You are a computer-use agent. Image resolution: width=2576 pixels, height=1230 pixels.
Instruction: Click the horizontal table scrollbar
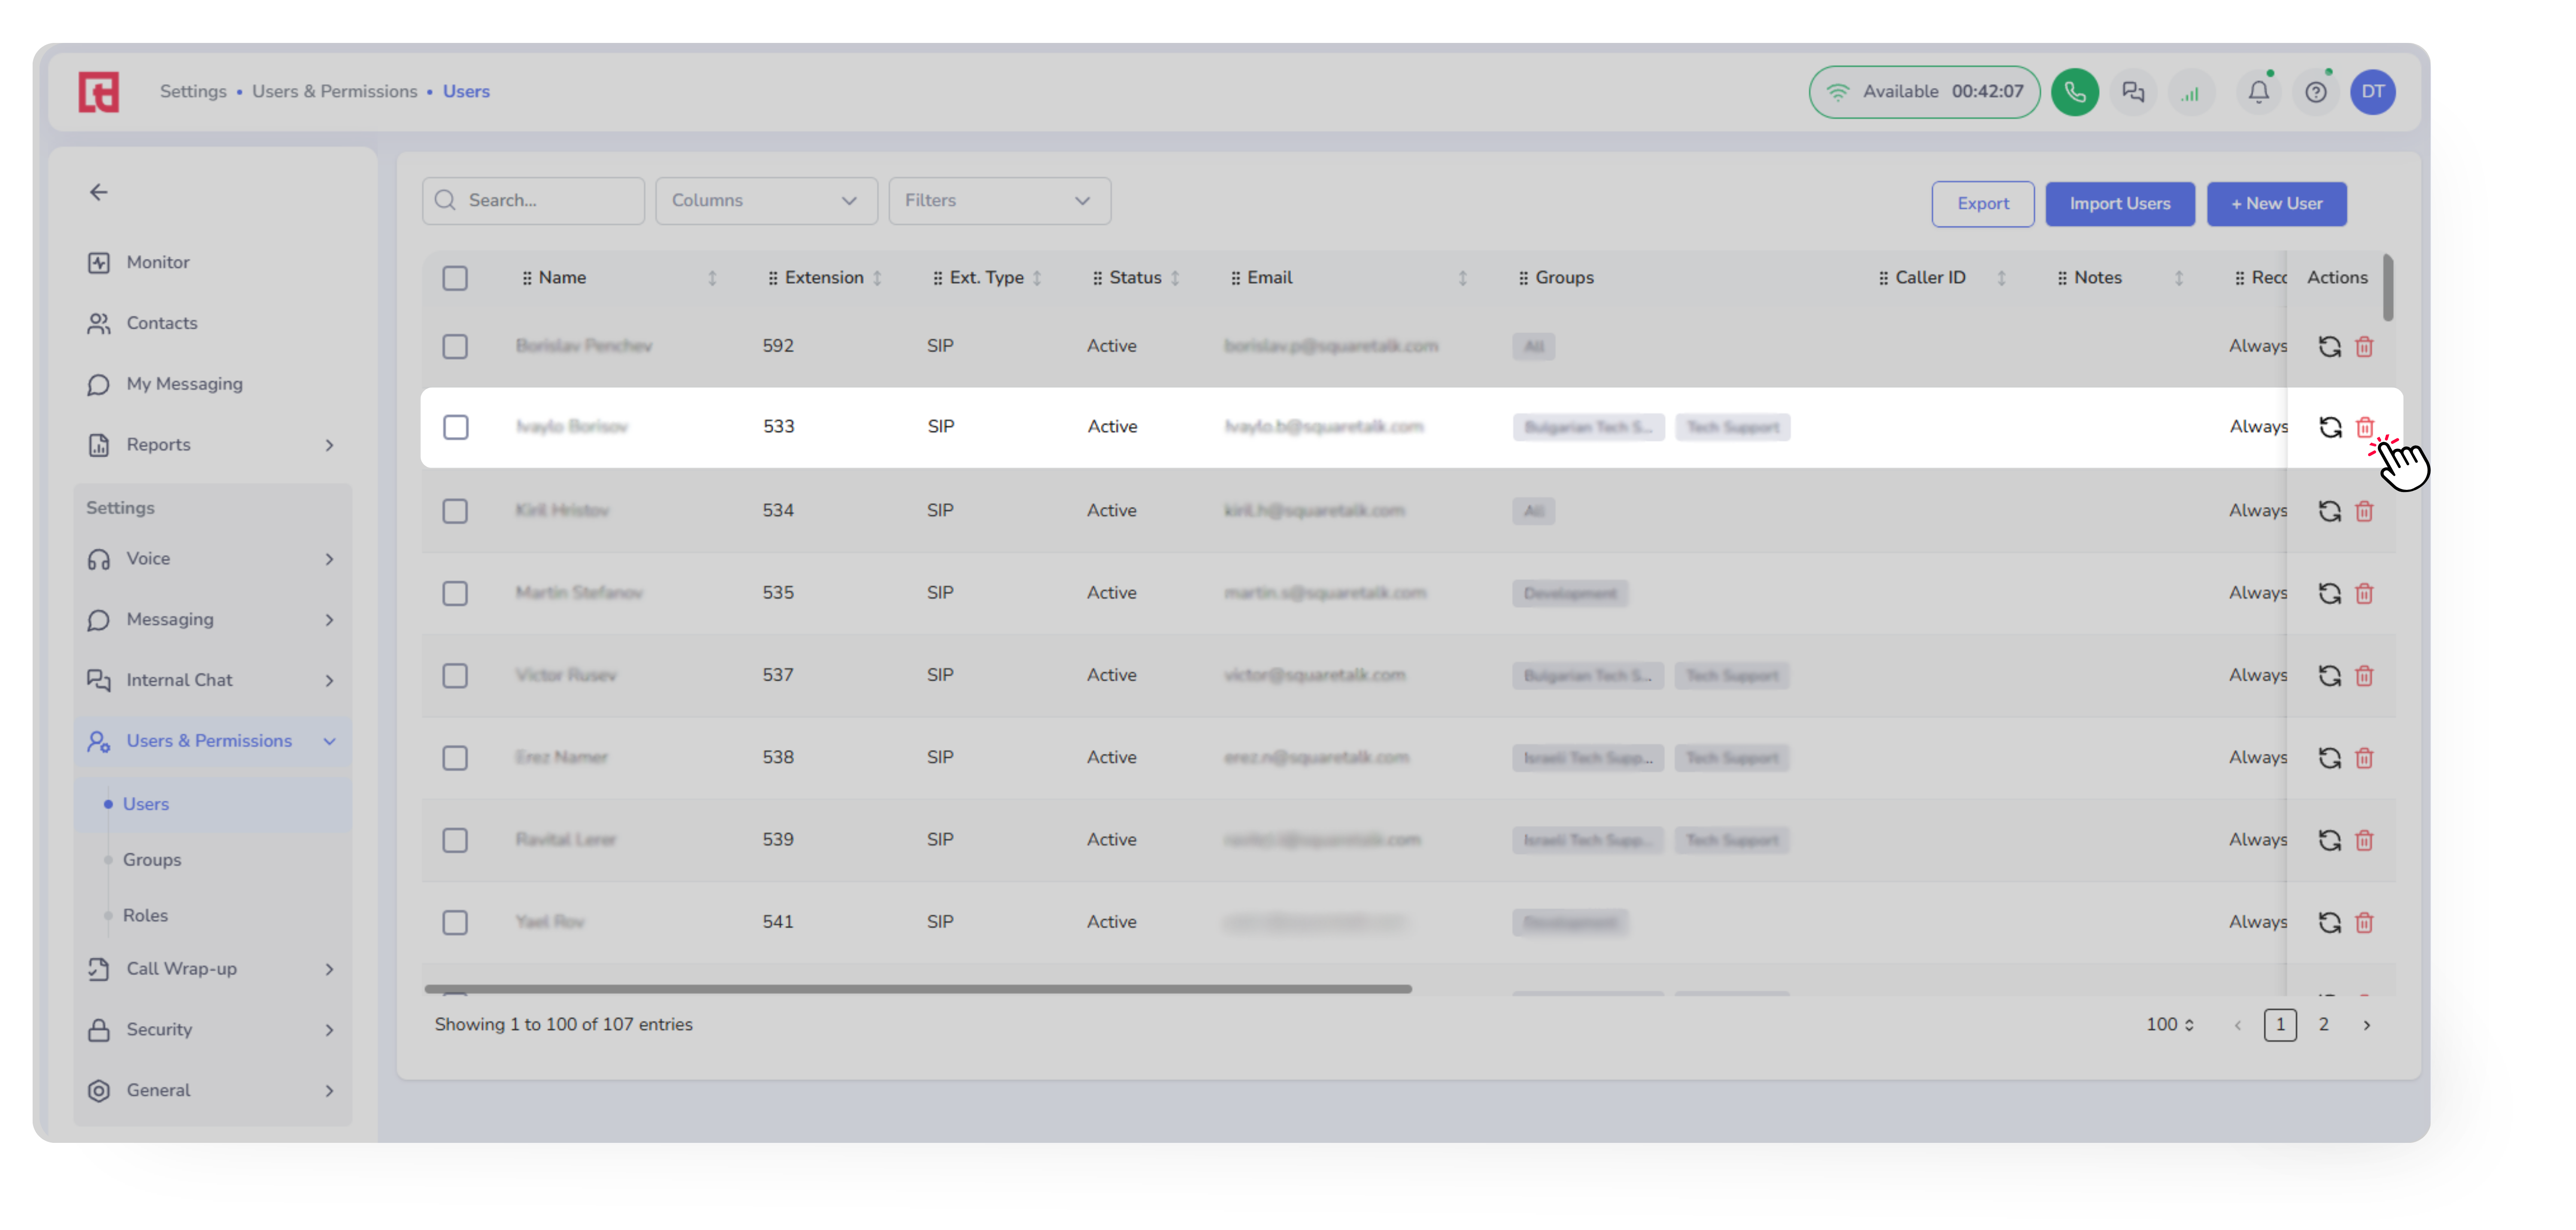click(917, 989)
